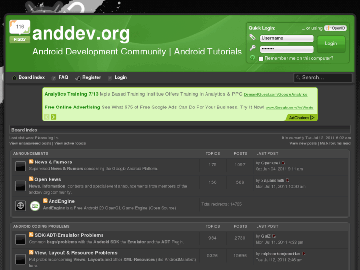Open the Register navigation item
This screenshot has width=360, height=270.
tap(92, 77)
